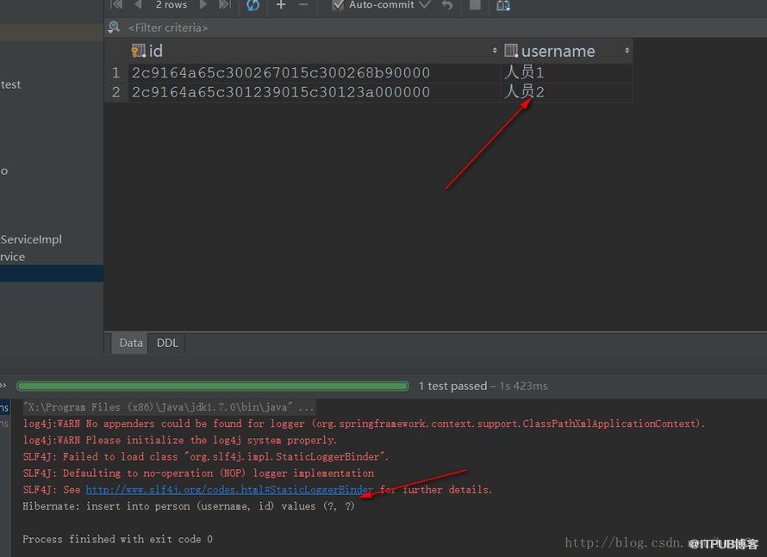
Task: Select the id cell ending in 123a000000
Action: [x=314, y=92]
